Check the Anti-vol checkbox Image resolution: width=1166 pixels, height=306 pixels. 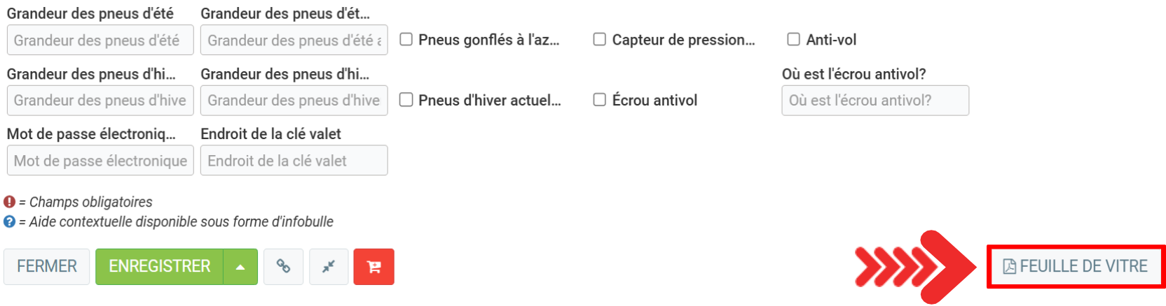tap(793, 39)
